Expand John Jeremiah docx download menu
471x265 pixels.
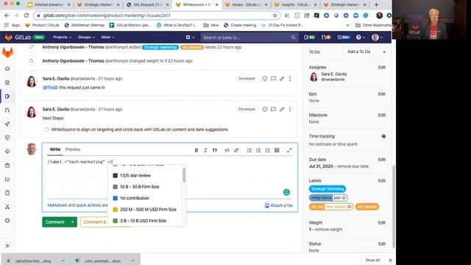coord(132,261)
